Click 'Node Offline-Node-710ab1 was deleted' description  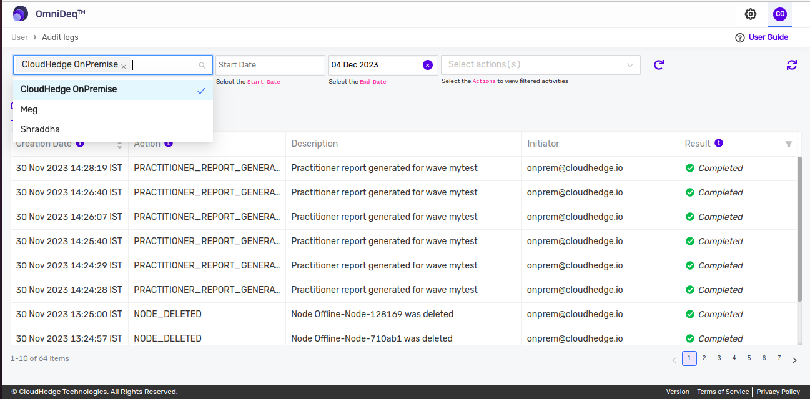click(x=372, y=338)
